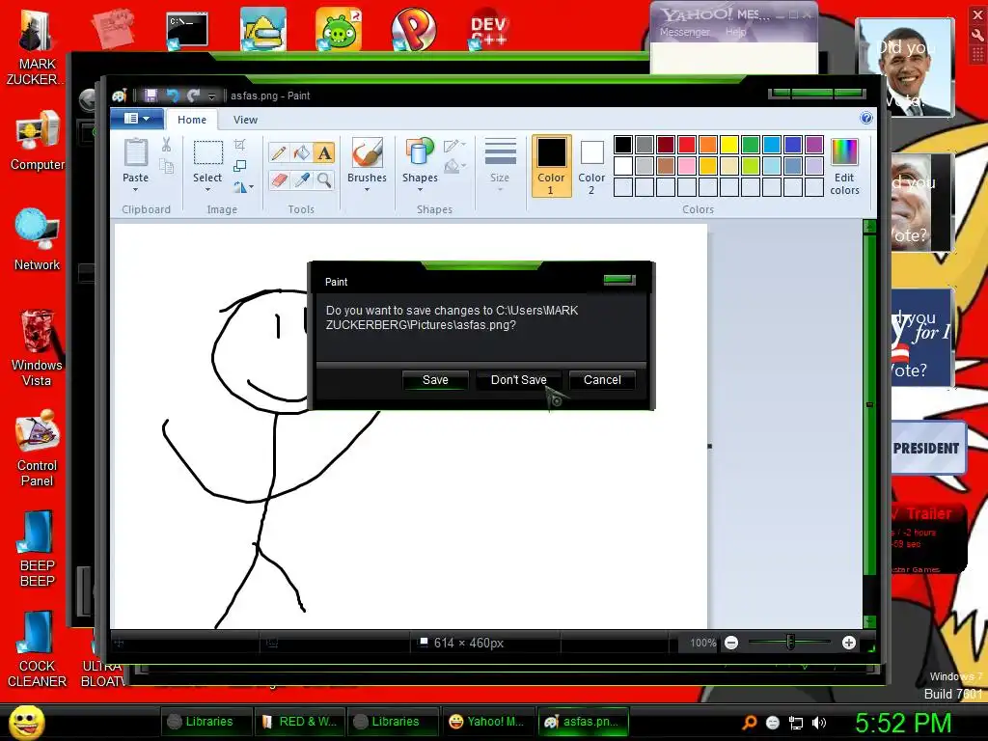The height and width of the screenshot is (741, 988).
Task: Click the Edit colors rainbow icon
Action: [x=844, y=152]
